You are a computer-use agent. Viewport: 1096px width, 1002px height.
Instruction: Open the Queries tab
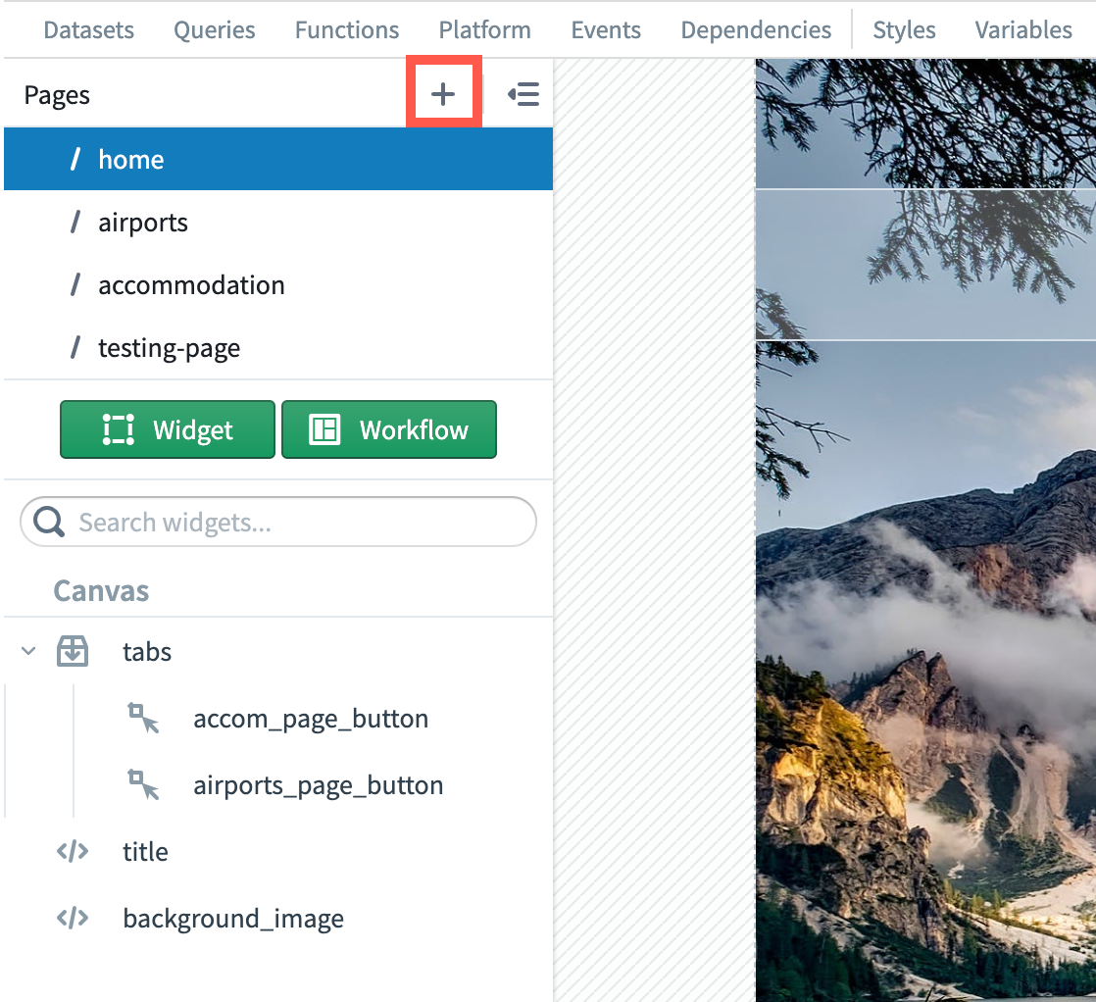215,30
